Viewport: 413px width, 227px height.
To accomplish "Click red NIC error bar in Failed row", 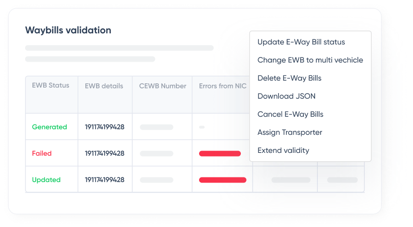I will coord(220,153).
